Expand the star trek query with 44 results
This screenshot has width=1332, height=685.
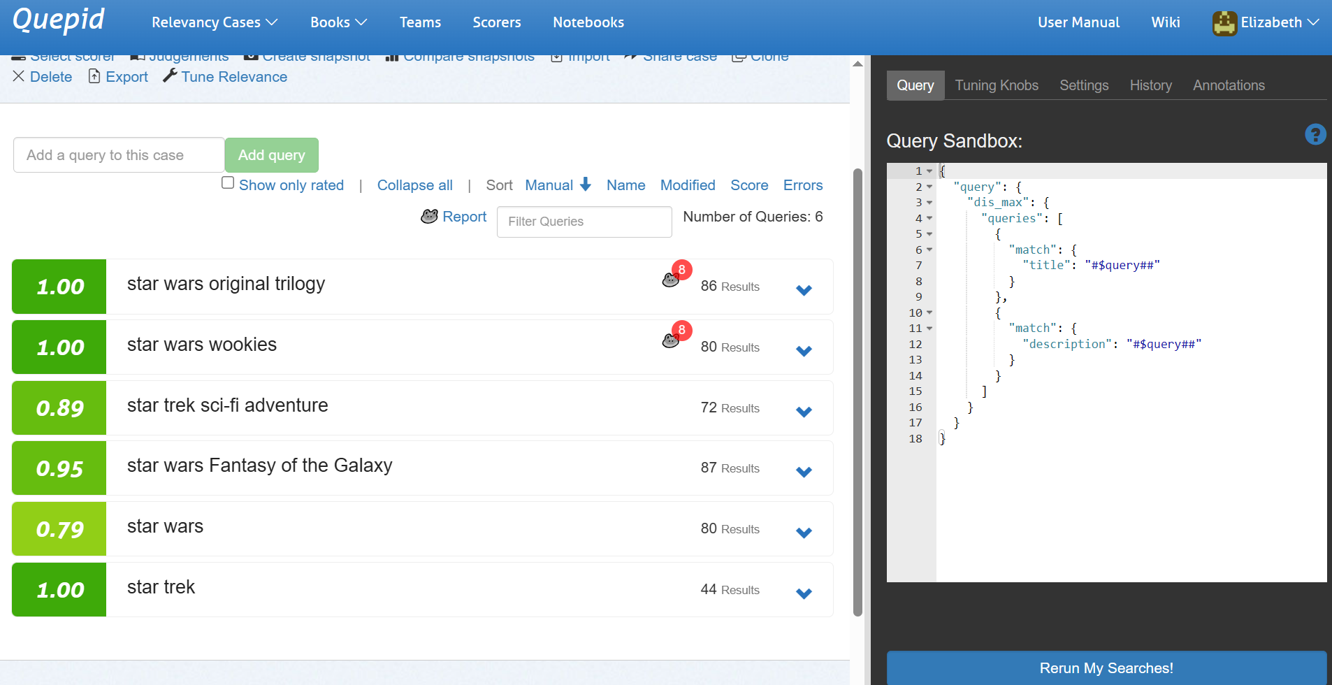click(x=804, y=593)
